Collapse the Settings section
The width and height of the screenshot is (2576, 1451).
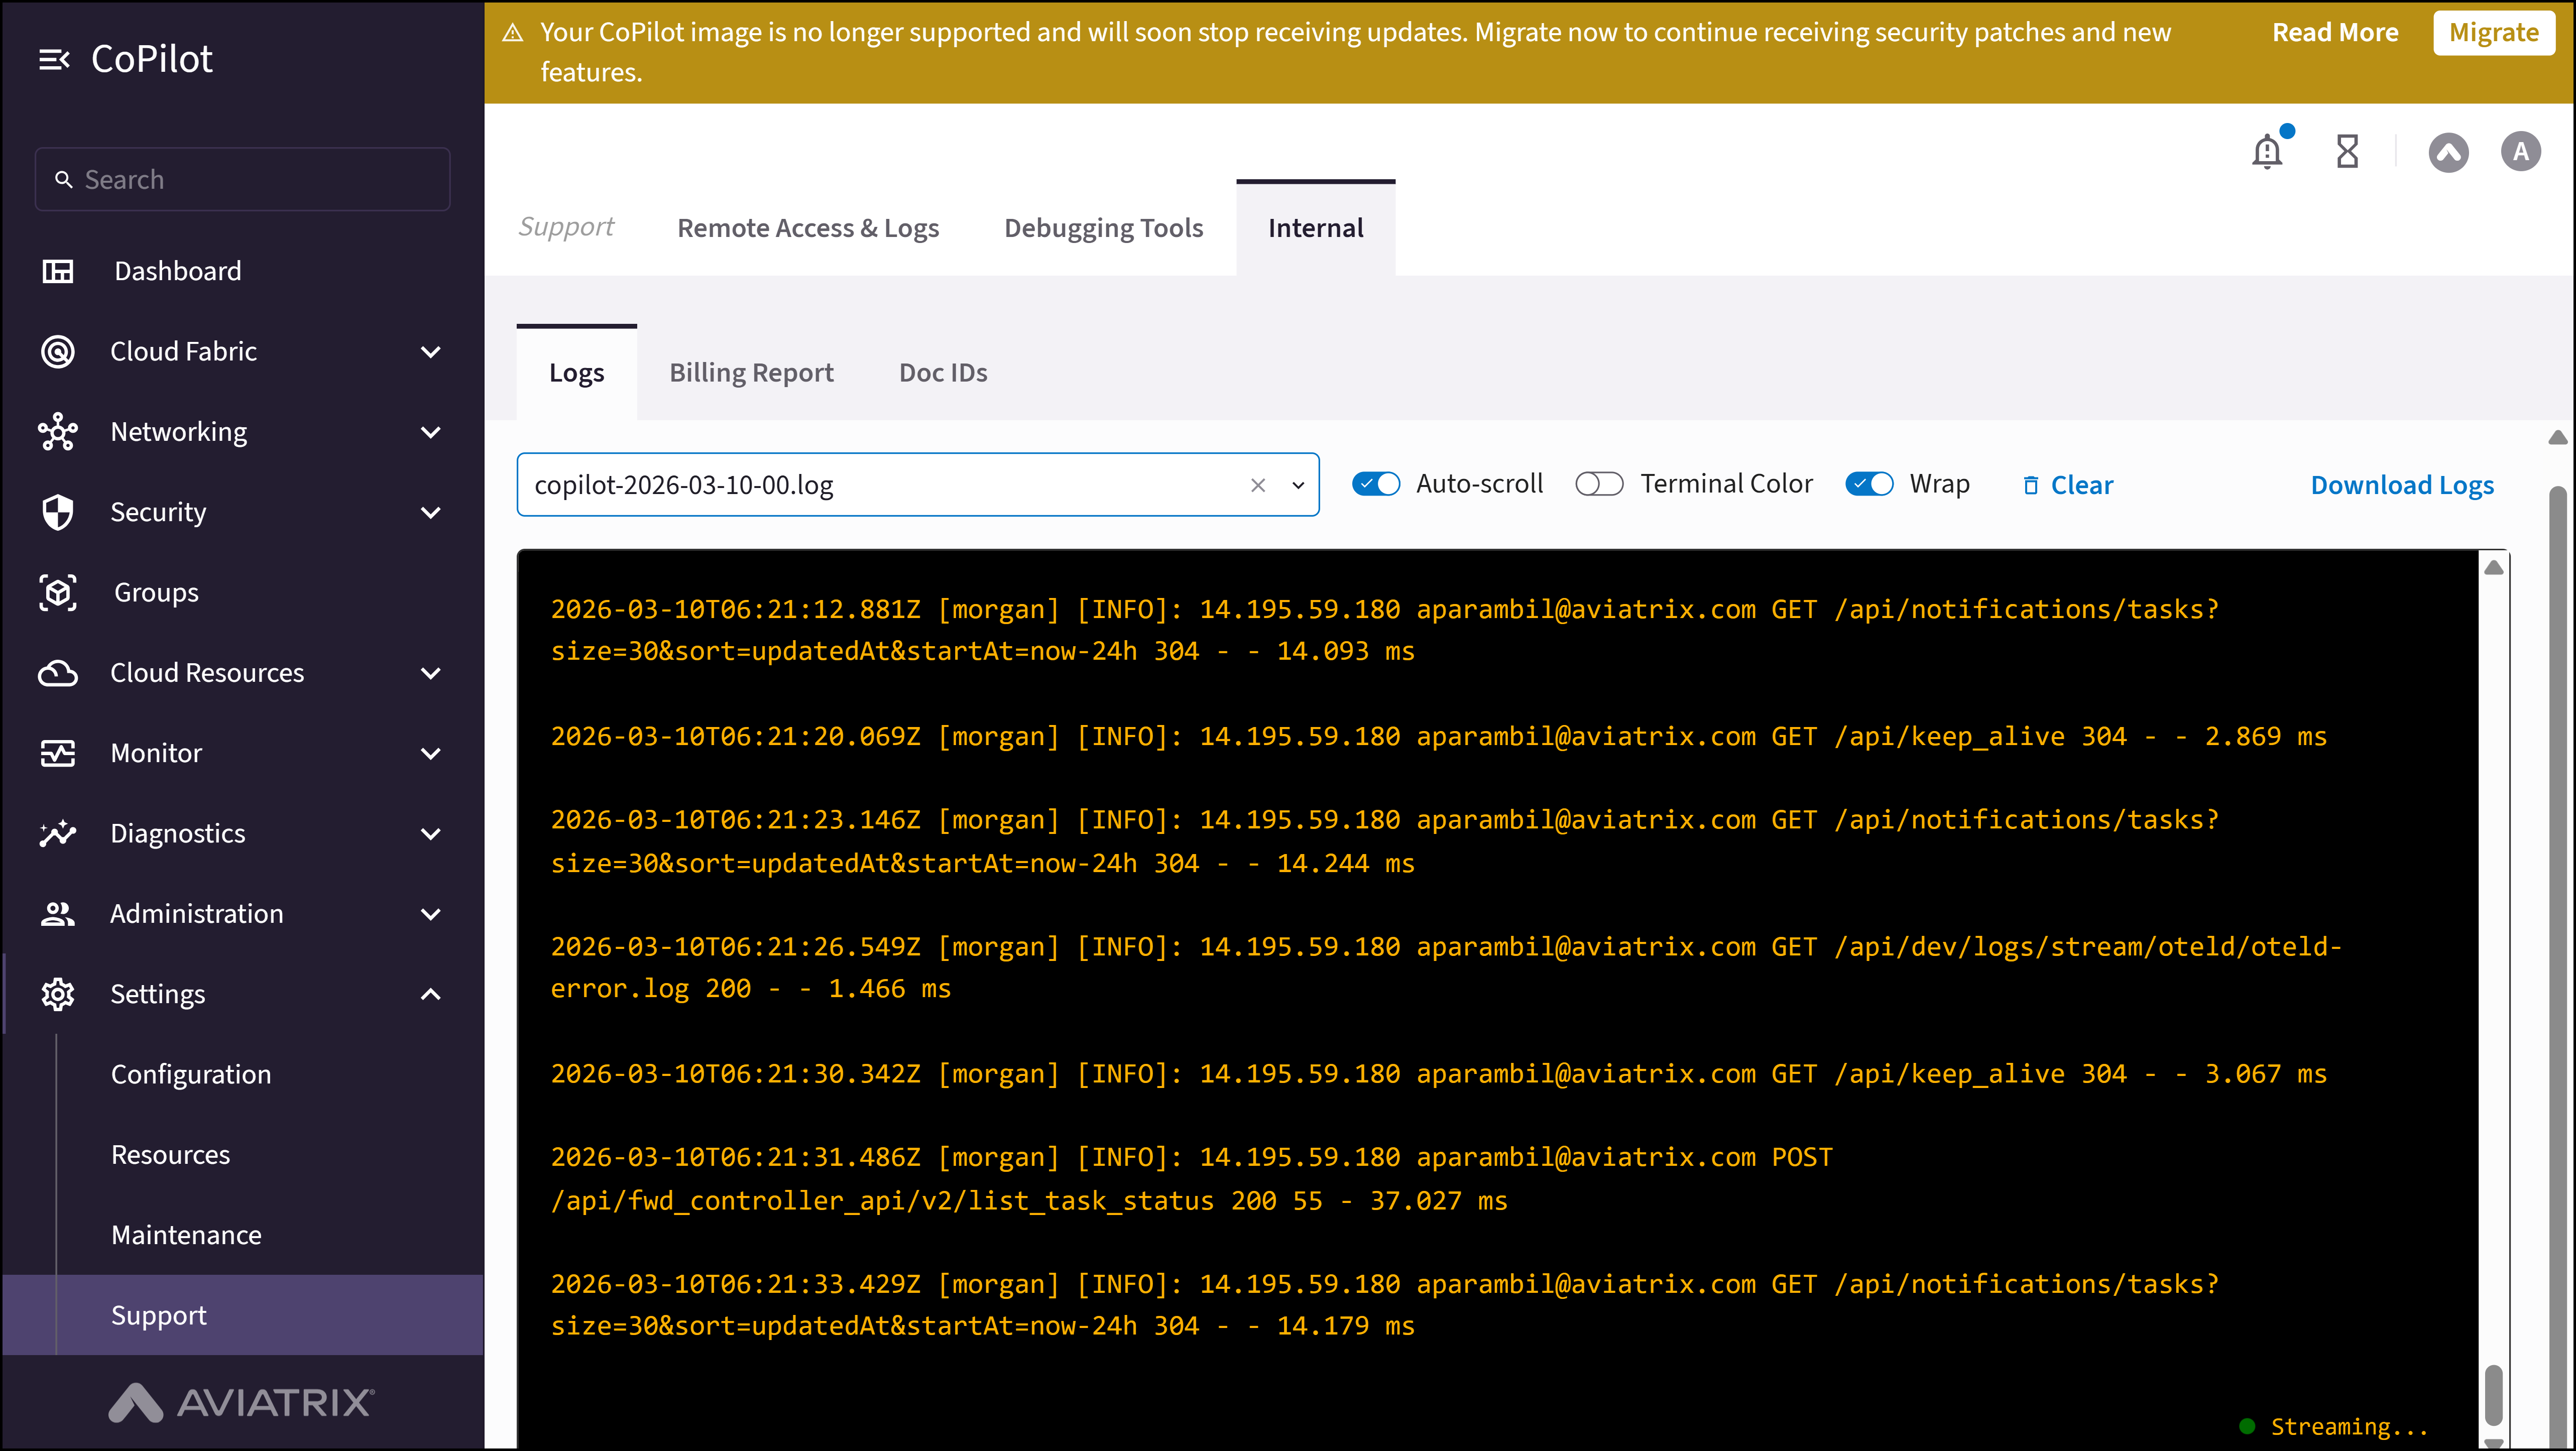click(x=430, y=994)
